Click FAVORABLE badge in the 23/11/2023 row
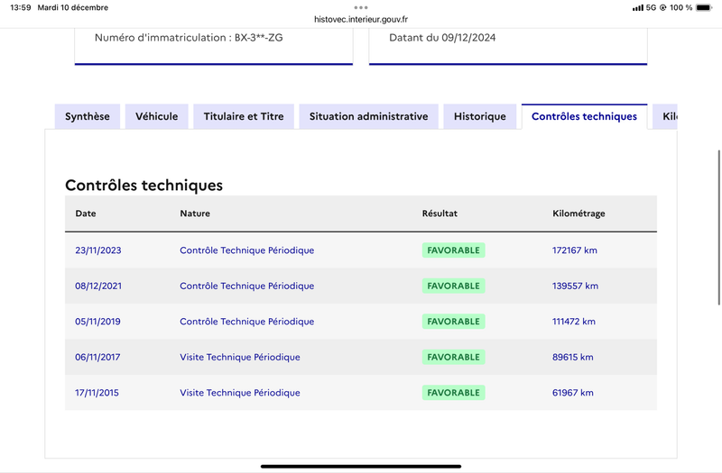The image size is (722, 473). [454, 250]
